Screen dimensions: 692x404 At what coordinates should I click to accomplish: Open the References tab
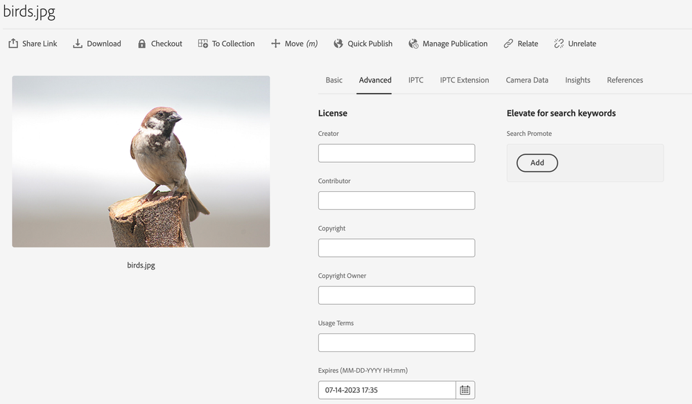pos(625,80)
